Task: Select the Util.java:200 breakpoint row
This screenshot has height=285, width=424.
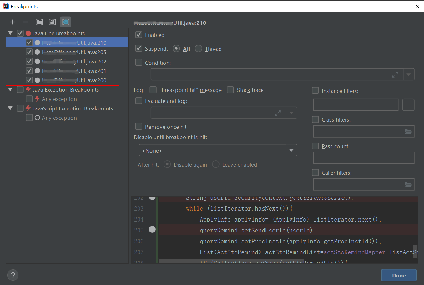Action: click(x=67, y=80)
